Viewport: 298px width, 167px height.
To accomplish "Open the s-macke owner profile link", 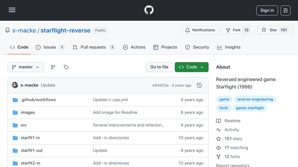I will tap(24, 30).
